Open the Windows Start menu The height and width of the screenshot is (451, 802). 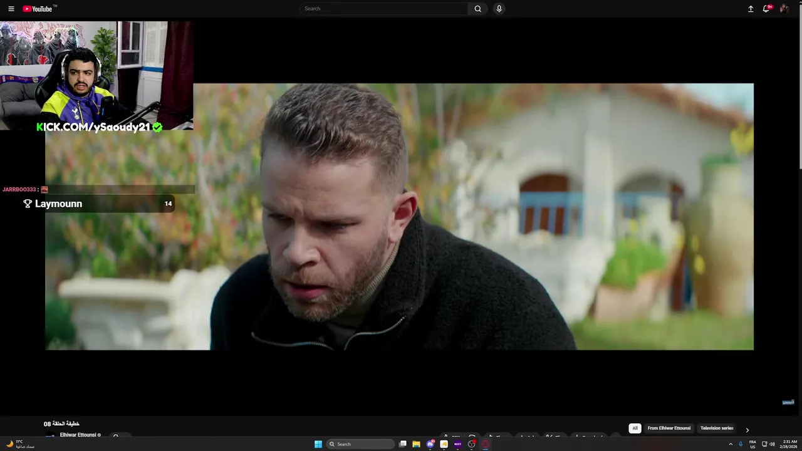coord(318,444)
